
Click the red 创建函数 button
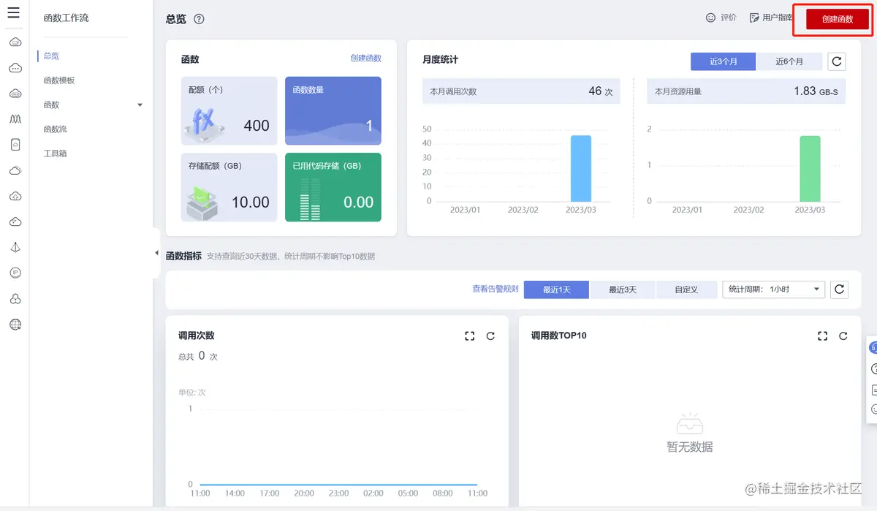click(838, 19)
